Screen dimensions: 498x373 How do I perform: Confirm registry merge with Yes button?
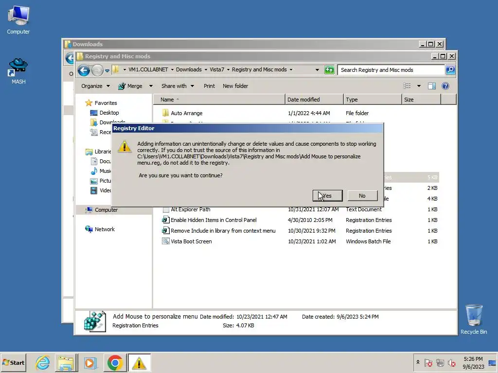pyautogui.click(x=327, y=196)
